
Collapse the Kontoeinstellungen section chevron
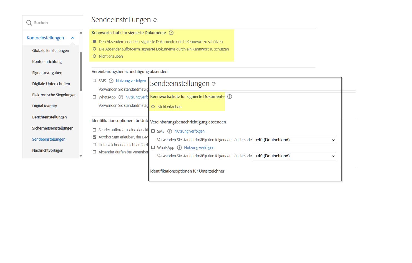(x=73, y=38)
